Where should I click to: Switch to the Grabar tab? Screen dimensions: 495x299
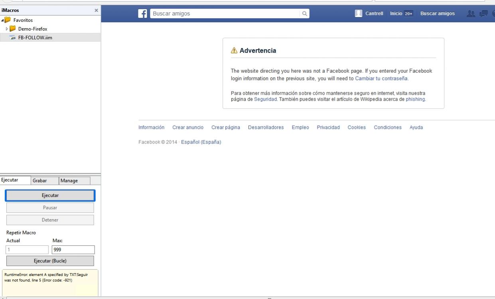(40, 181)
